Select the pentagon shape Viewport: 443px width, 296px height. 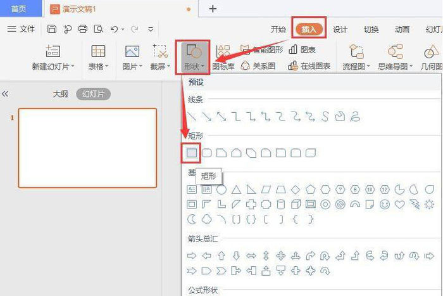click(311, 189)
